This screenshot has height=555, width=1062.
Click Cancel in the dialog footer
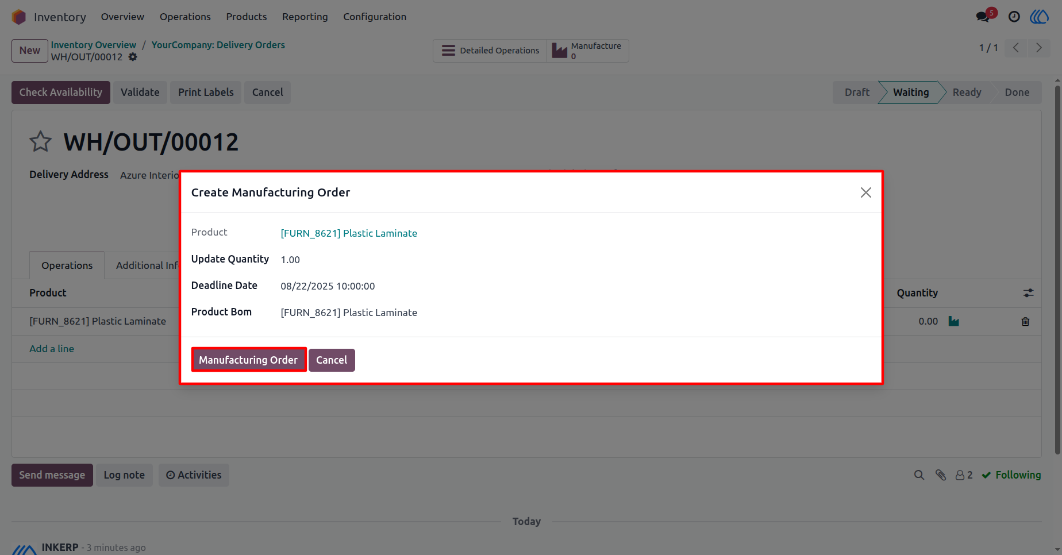tap(332, 360)
